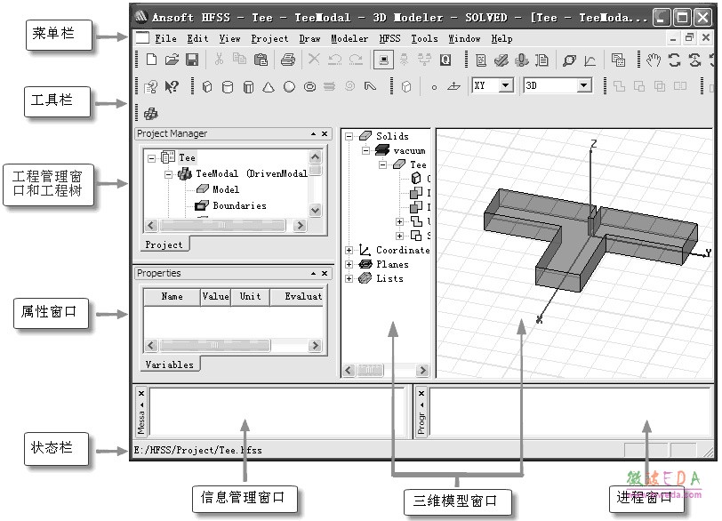Image resolution: width=722 pixels, height=521 pixels.
Task: Click the What's This help pointer icon
Action: pyautogui.click(x=172, y=86)
